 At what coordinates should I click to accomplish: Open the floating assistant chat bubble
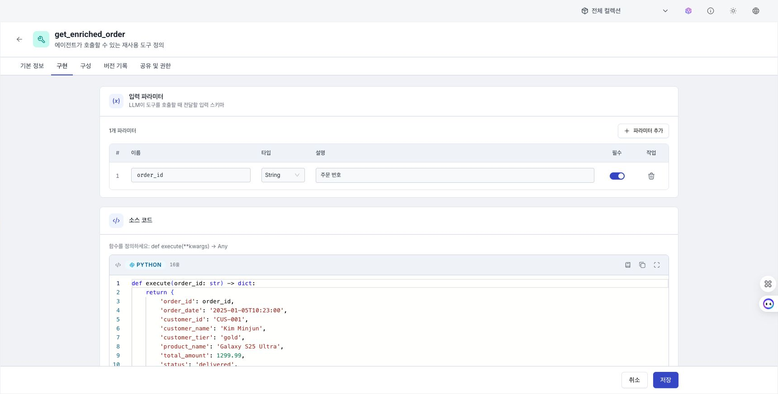[769, 304]
